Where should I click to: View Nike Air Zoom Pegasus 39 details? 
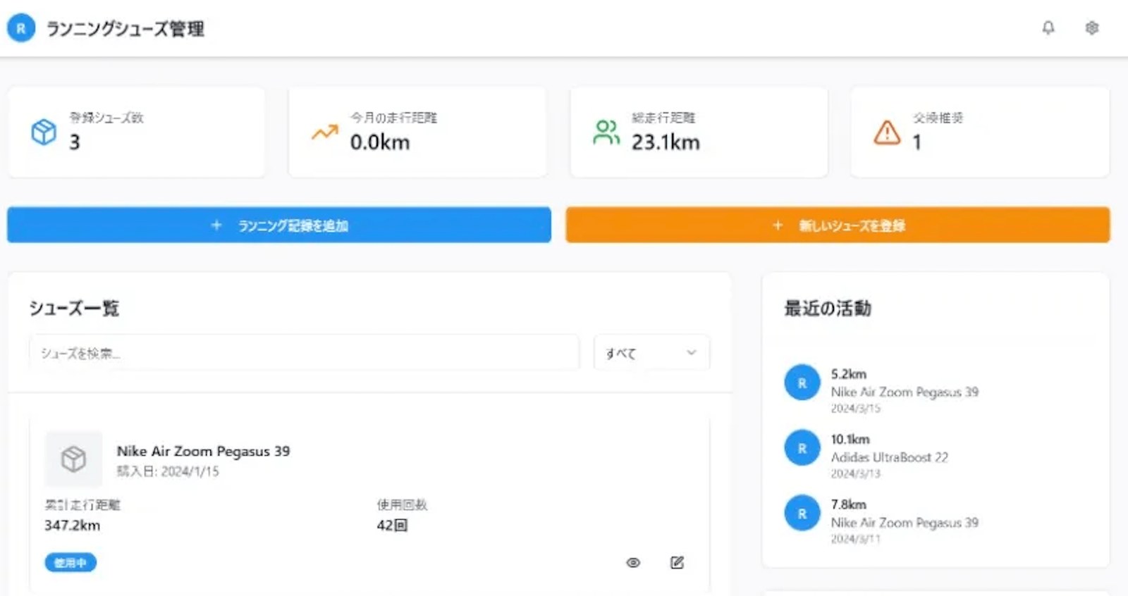point(633,562)
